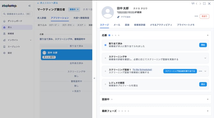Image resolution: width=214 pixels, height=118 pixels.
Task: Switch to the 面接 tab
Action: coord(127,25)
